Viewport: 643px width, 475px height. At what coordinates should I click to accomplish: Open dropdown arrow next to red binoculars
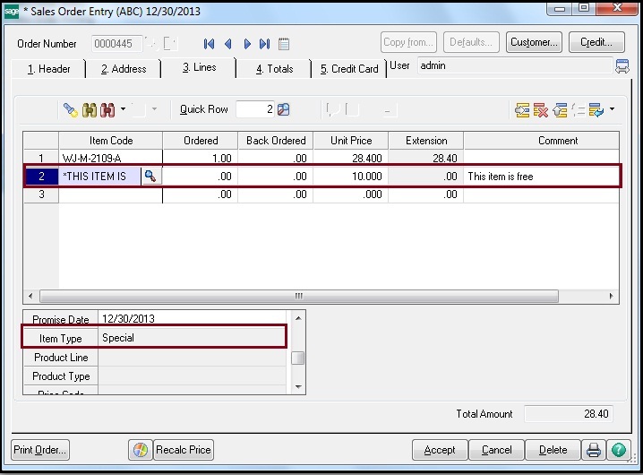(123, 109)
